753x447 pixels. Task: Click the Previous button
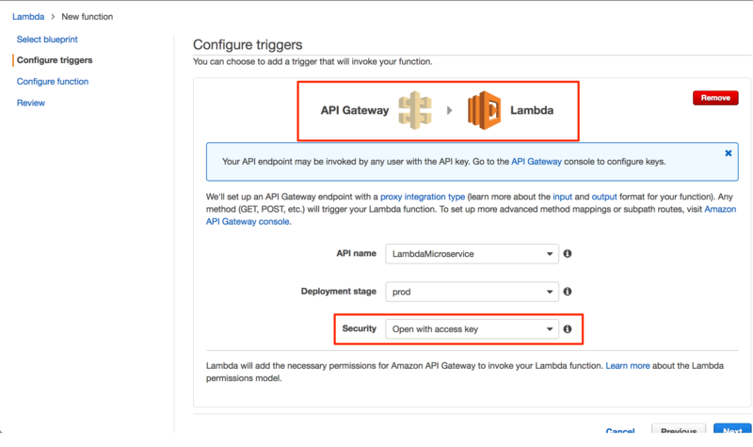tap(678, 432)
